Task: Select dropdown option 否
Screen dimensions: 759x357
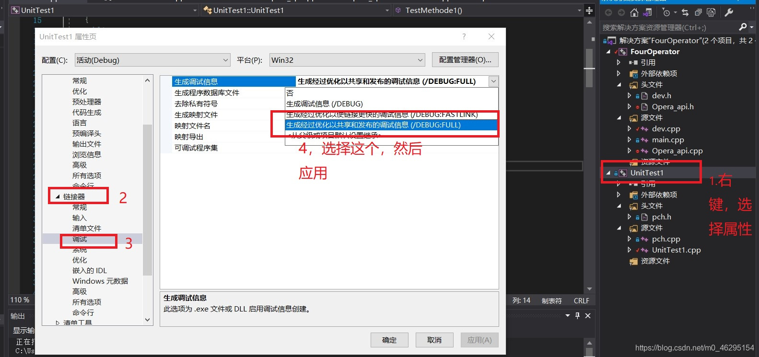Action: point(392,93)
